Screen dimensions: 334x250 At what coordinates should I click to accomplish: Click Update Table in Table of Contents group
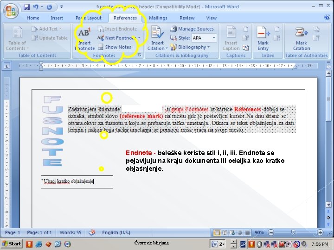click(x=50, y=38)
